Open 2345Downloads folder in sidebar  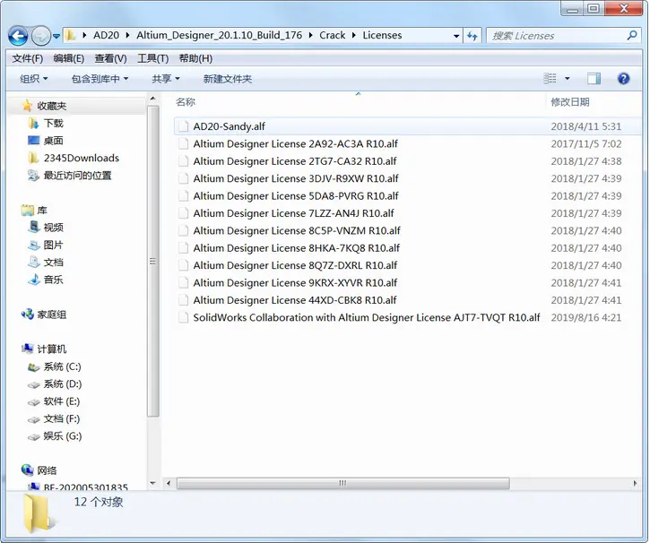(82, 159)
